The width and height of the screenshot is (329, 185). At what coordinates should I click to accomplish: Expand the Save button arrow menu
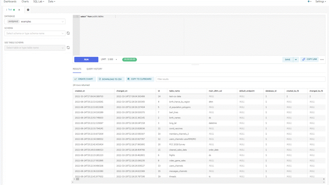296,60
